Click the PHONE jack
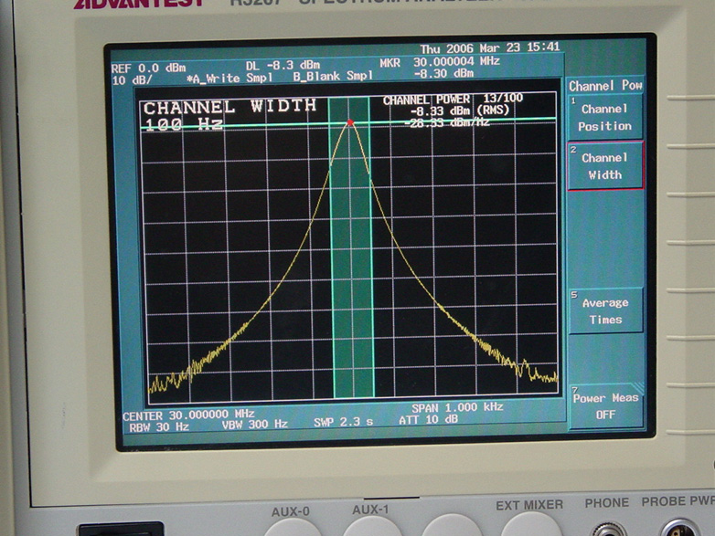This screenshot has height=536, width=715. (607, 528)
